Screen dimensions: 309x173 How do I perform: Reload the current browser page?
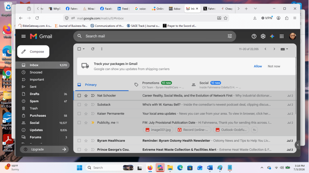(x=37, y=18)
